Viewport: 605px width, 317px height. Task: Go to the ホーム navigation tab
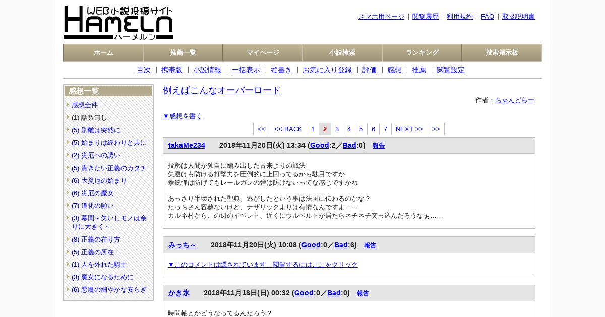pyautogui.click(x=103, y=53)
